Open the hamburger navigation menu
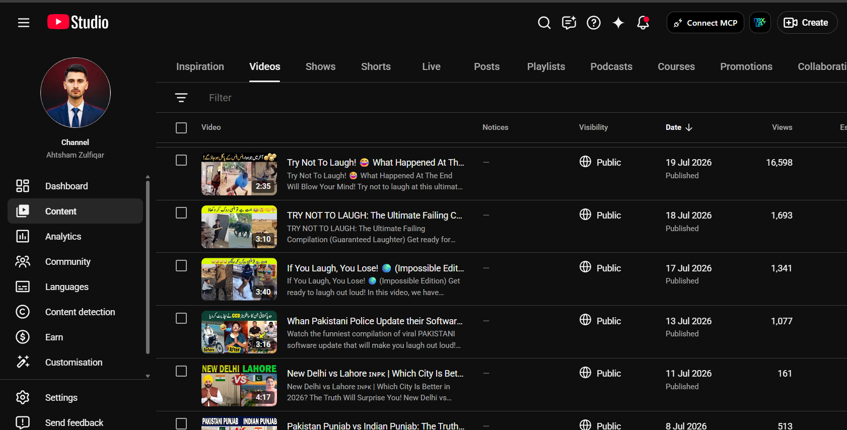The image size is (847, 430). coord(24,23)
